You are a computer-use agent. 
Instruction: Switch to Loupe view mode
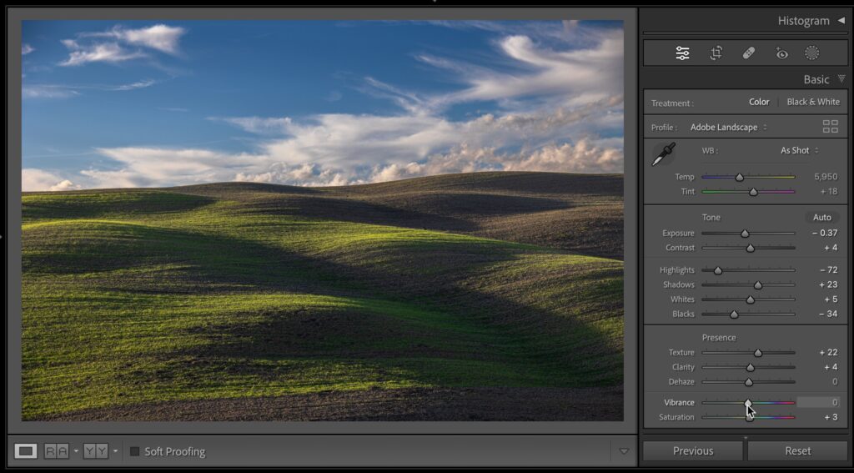[x=26, y=451]
